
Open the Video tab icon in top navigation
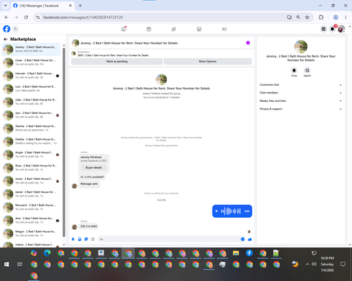tap(149, 29)
